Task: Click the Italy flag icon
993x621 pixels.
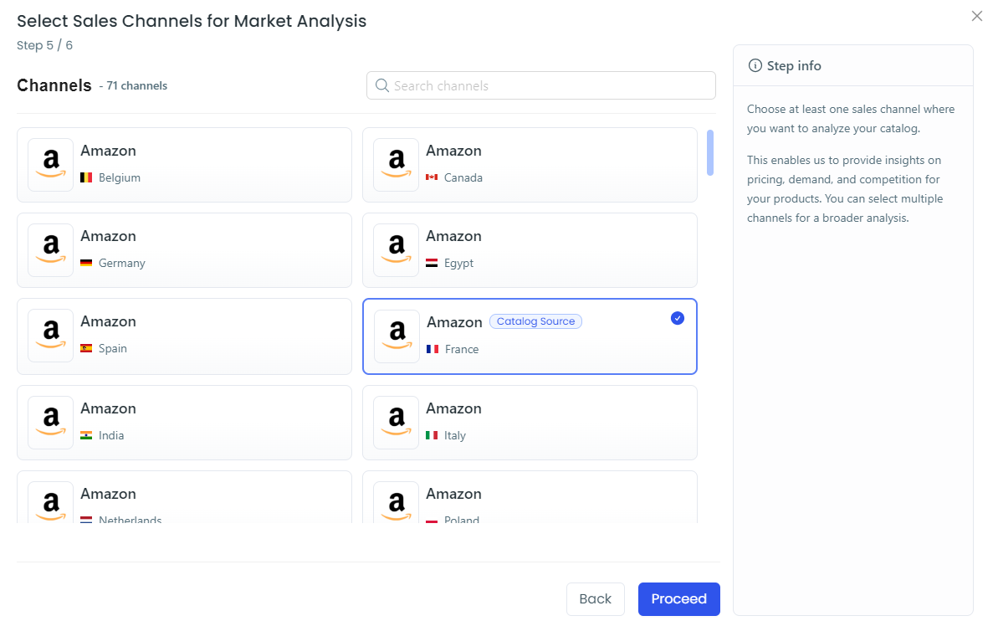Action: (432, 435)
